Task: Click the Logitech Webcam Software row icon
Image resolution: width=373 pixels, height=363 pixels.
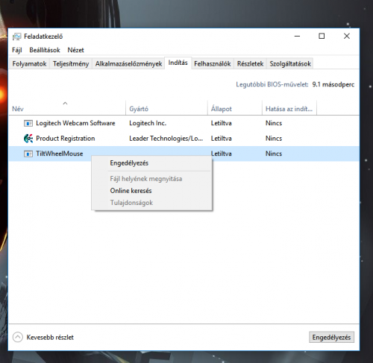Action: pos(28,123)
